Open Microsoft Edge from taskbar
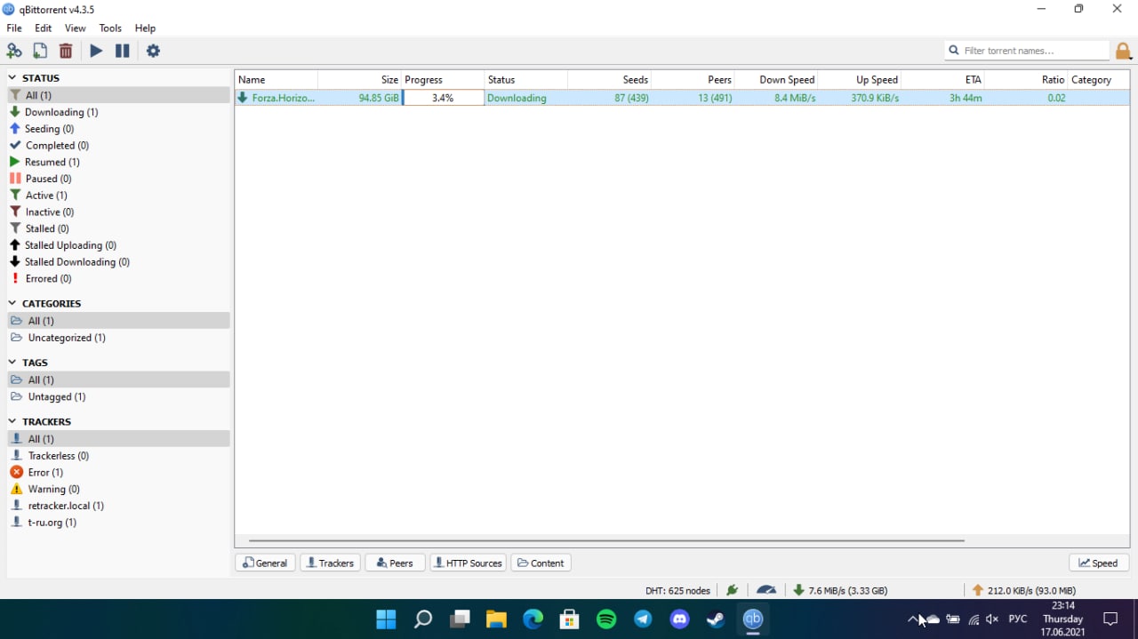This screenshot has width=1138, height=639. (x=533, y=619)
